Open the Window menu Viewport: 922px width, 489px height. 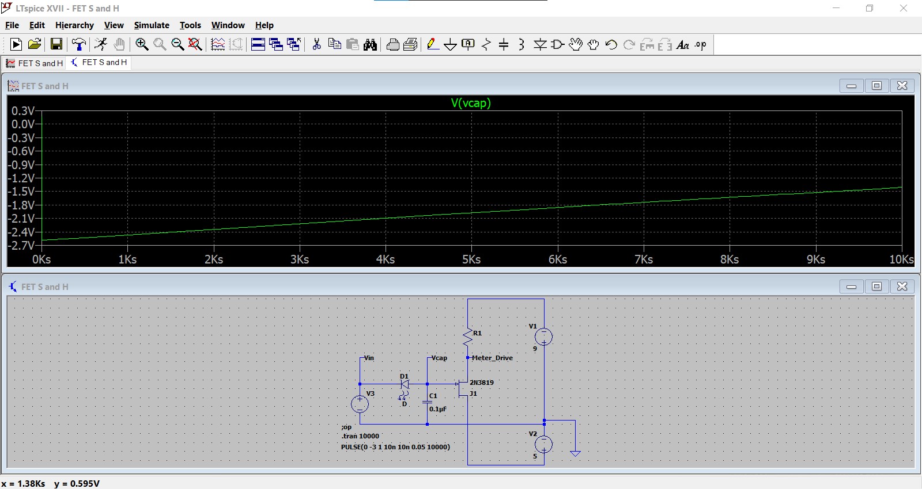pos(228,25)
